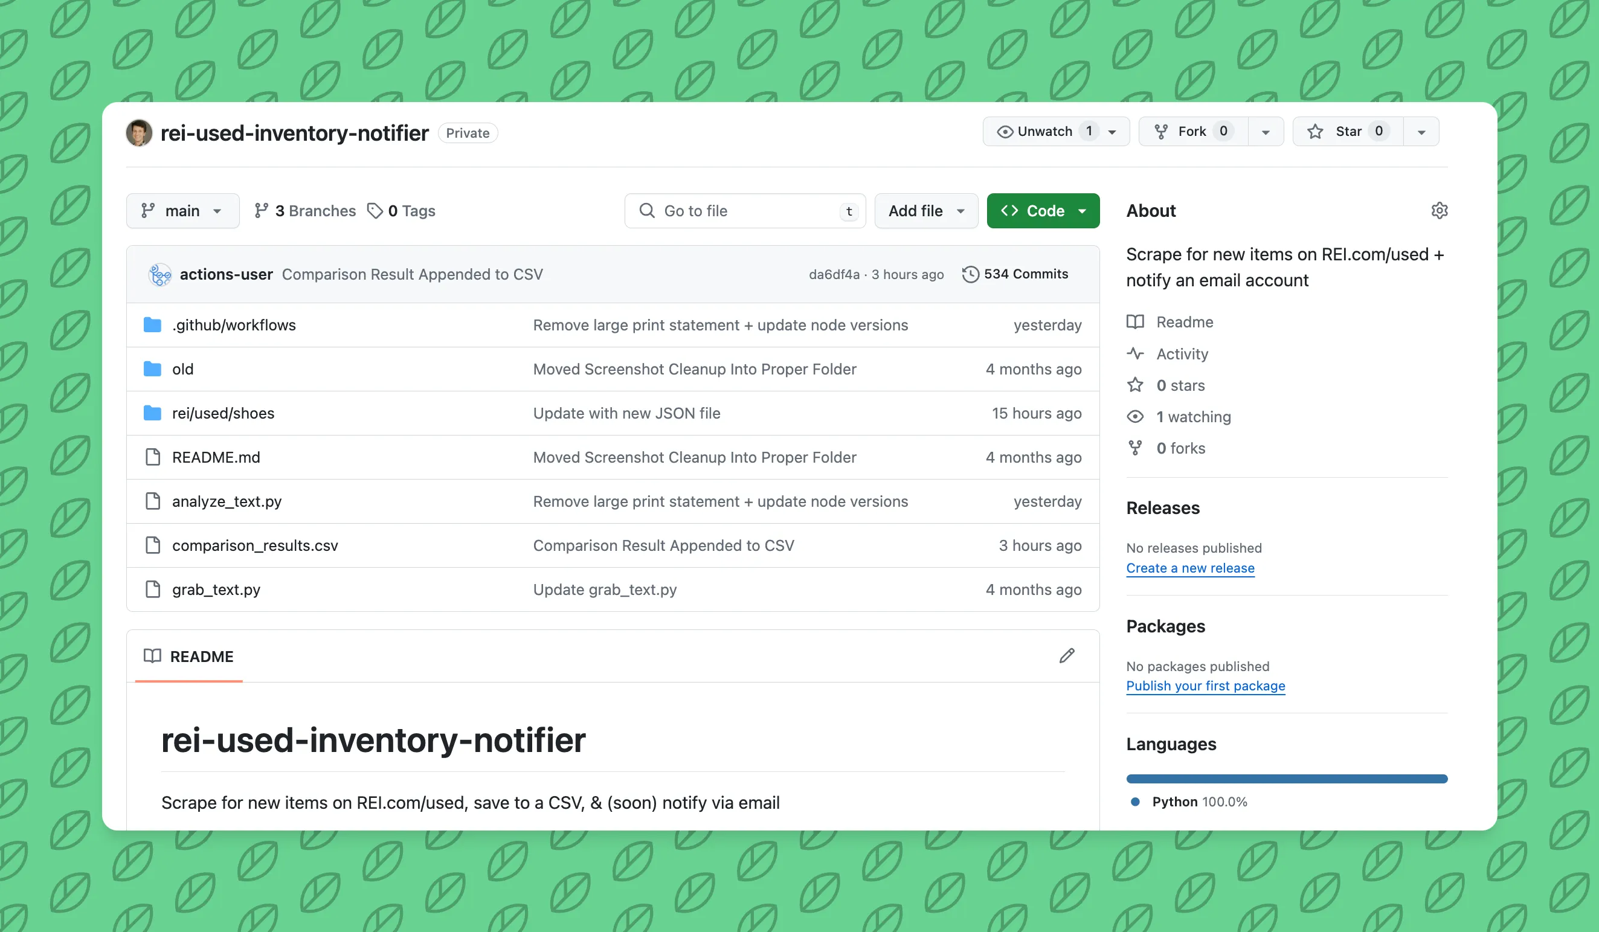Expand the Unwatch options caret
The height and width of the screenshot is (932, 1599).
tap(1112, 132)
